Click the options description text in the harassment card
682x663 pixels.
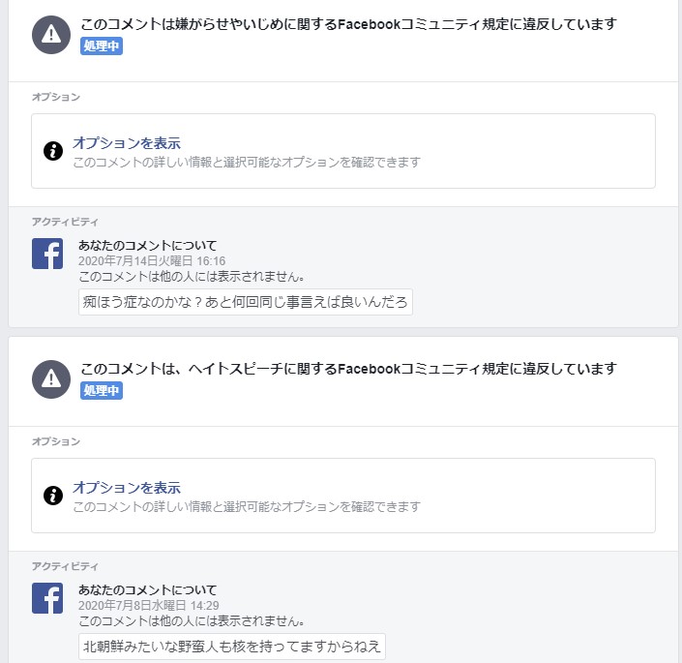[247, 163]
